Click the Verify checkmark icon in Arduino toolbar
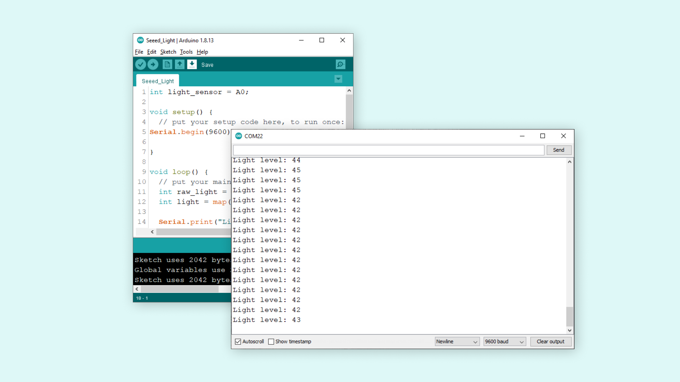Image resolution: width=680 pixels, height=382 pixels. coord(141,64)
